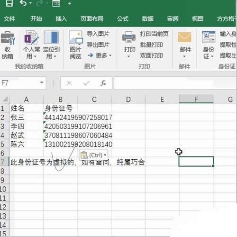Click the Save icon in quick access toolbar
This screenshot has width=237, height=237.
9,3
